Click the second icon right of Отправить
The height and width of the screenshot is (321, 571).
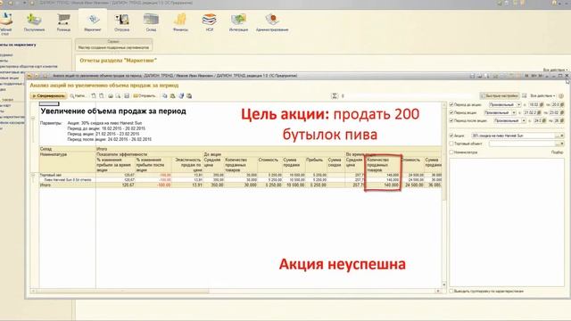click(172, 95)
